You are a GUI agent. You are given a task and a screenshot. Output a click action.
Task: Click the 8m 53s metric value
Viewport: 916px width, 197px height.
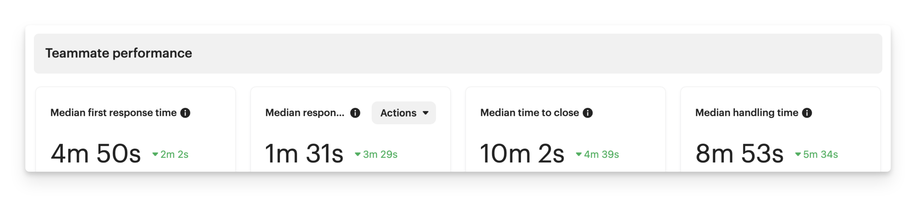click(739, 154)
